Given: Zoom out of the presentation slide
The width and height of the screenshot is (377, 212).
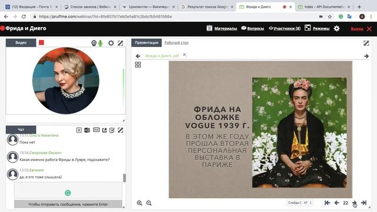Looking at the screenshot, I should tap(149, 203).
